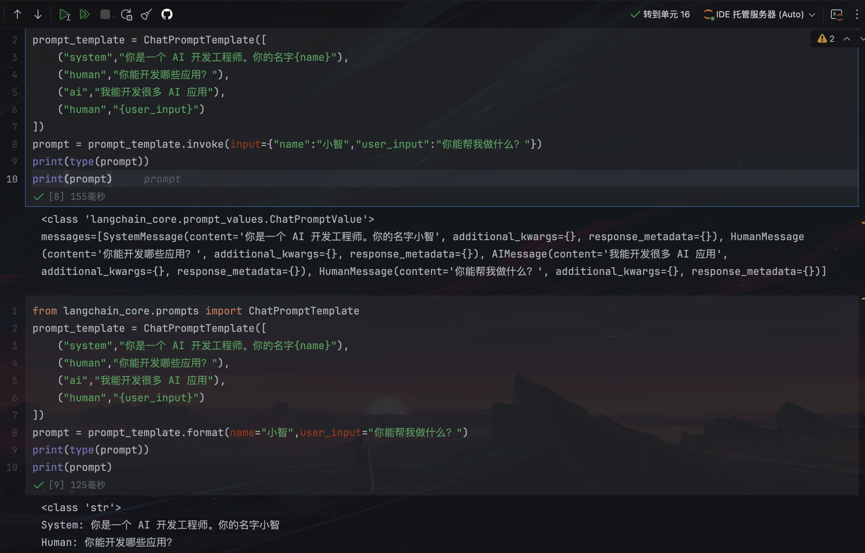
Task: Click the 转到单元 16 button
Action: 660,15
